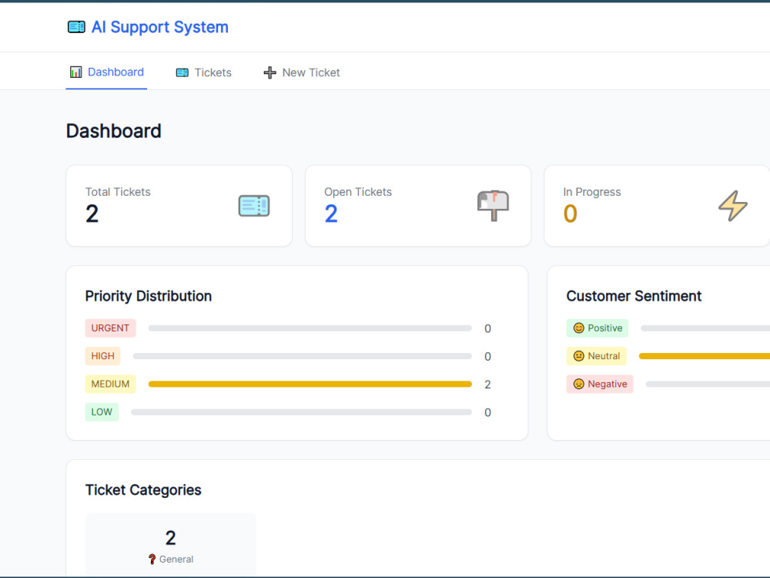Click the lightning bolt In Progress icon
Viewport: 770px width, 578px height.
(x=733, y=206)
